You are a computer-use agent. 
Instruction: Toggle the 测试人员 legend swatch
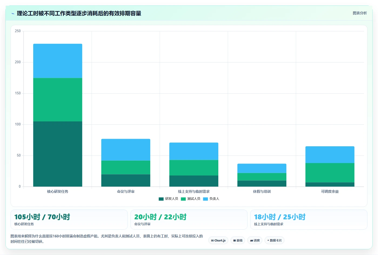(183, 199)
